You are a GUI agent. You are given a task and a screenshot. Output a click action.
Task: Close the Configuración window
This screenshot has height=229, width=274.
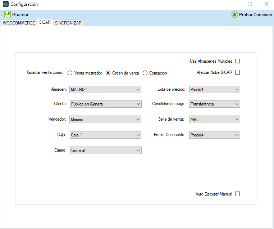pyautogui.click(x=266, y=4)
